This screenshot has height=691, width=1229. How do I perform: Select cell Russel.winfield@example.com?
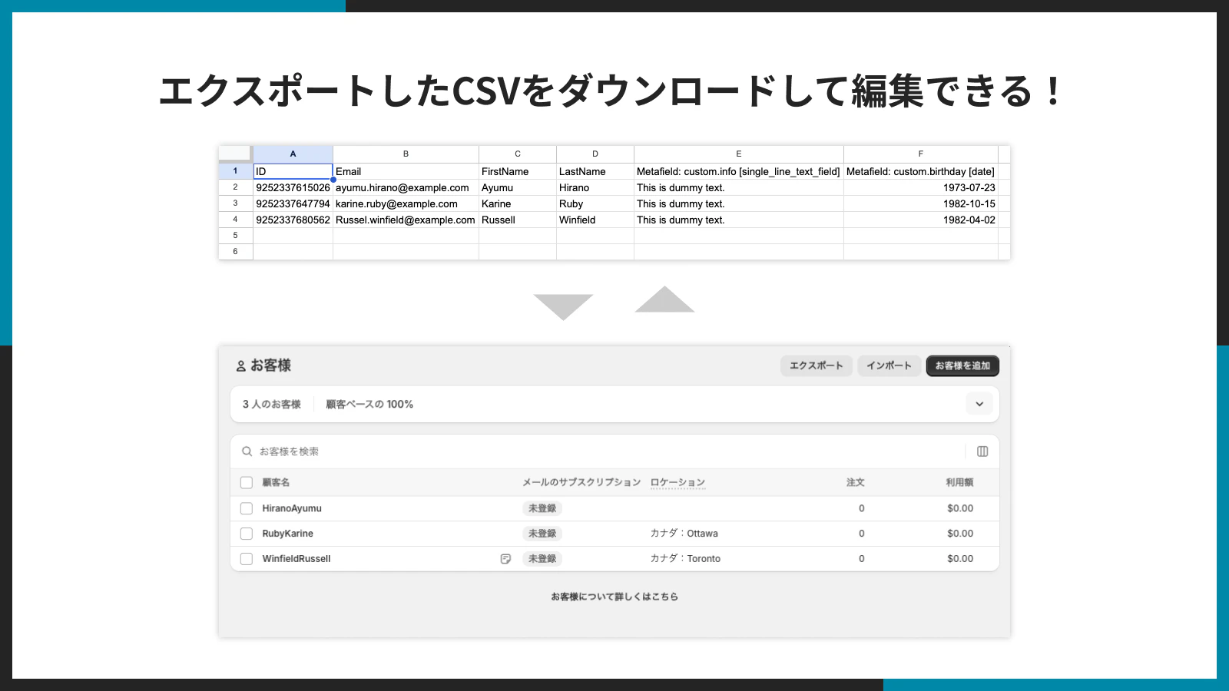[x=406, y=220]
